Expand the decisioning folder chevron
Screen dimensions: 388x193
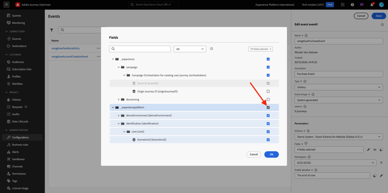(118, 99)
